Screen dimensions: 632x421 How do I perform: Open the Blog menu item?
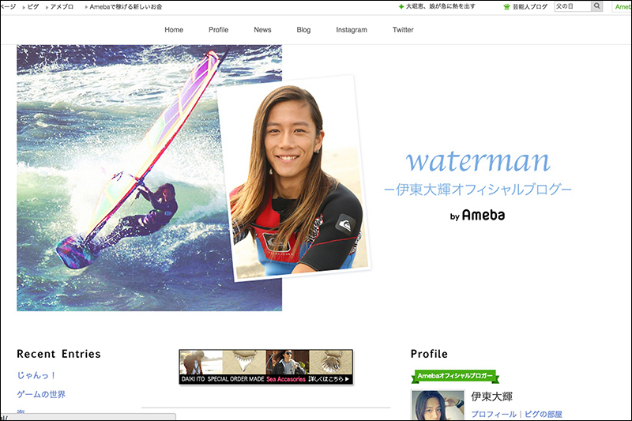303,30
